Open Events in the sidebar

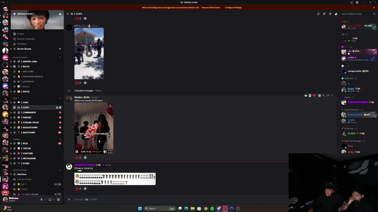[20, 34]
